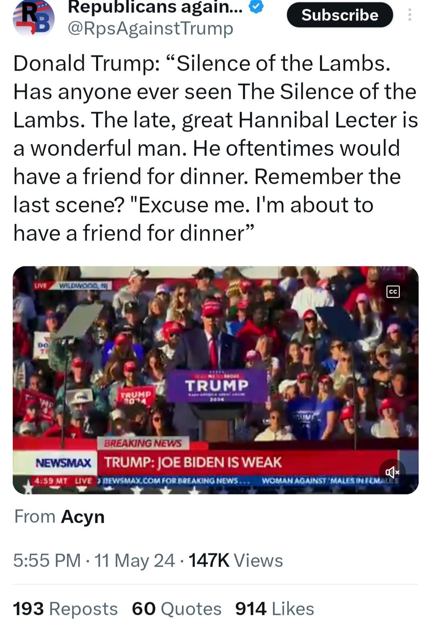Viewport: 431px width, 628px height.
Task: Unmute the video using the speaker icon
Action: (x=392, y=472)
